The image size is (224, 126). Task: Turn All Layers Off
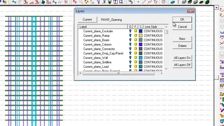(x=182, y=65)
